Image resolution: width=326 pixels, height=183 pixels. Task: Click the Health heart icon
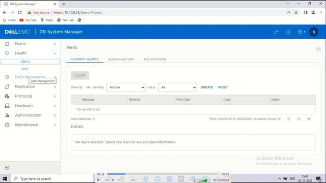coord(7,53)
